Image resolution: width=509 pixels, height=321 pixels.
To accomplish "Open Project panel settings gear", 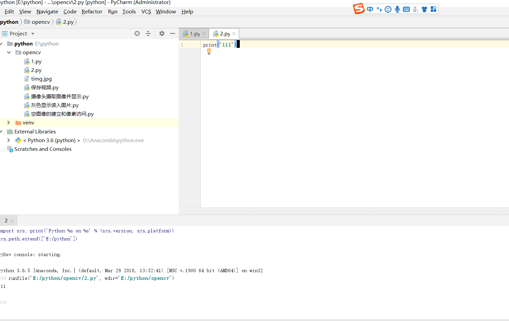I will pyautogui.click(x=162, y=33).
